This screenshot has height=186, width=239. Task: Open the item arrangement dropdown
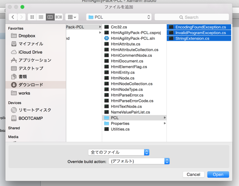[72, 17]
